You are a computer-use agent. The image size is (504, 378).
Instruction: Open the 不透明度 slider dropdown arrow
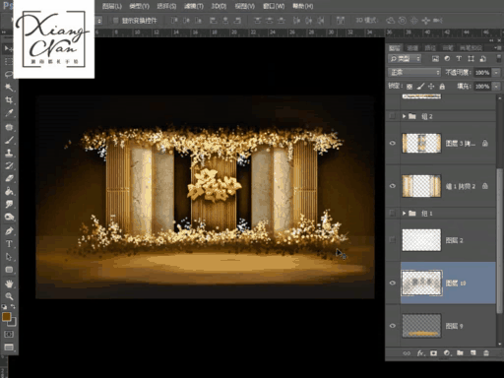[496, 73]
